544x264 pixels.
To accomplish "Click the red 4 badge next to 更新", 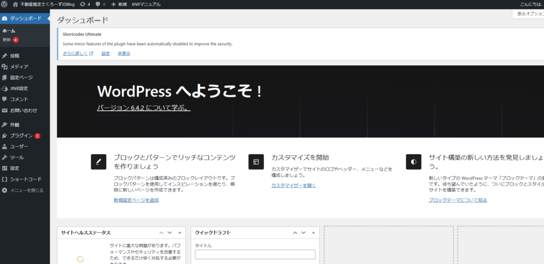I will click(15, 40).
